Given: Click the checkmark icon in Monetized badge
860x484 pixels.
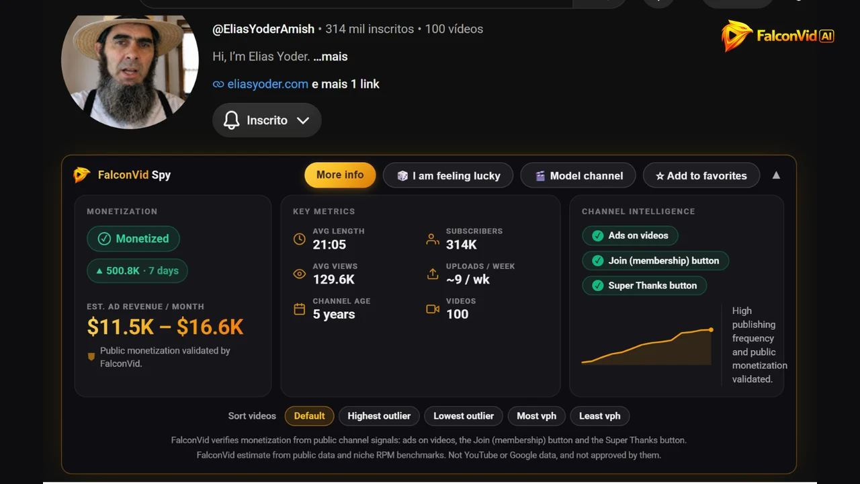Looking at the screenshot, I should (104, 239).
